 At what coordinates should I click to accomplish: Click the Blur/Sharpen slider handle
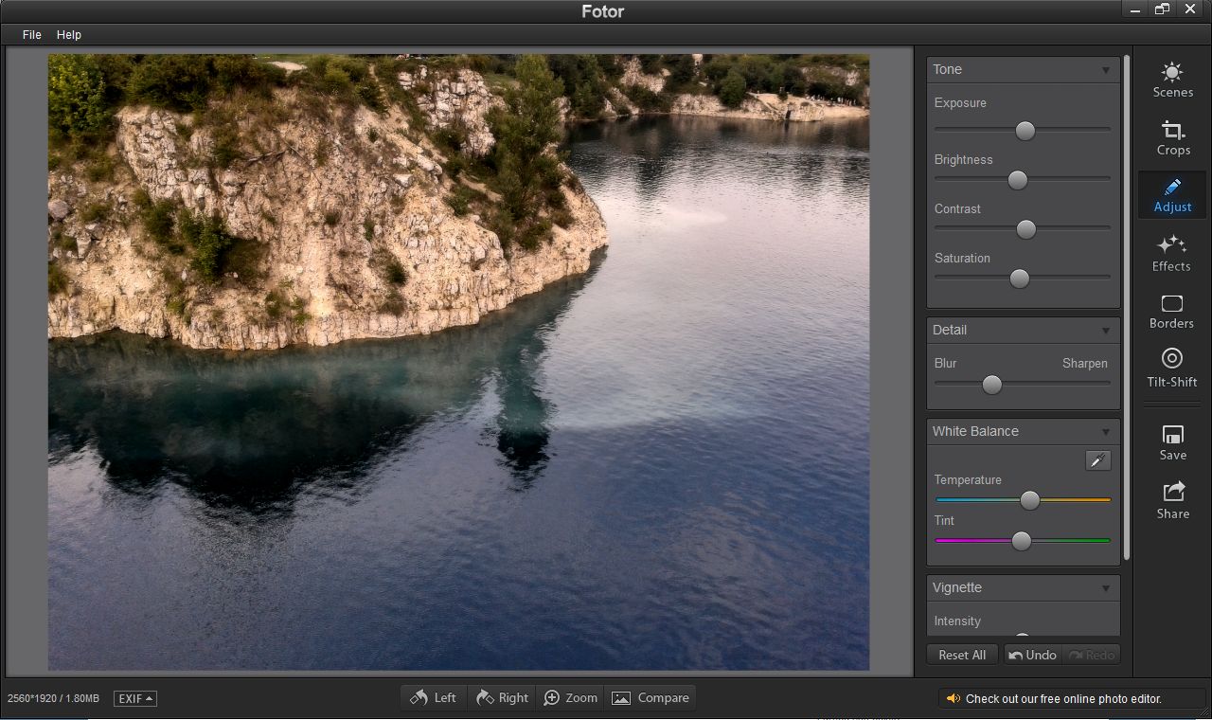pos(992,385)
